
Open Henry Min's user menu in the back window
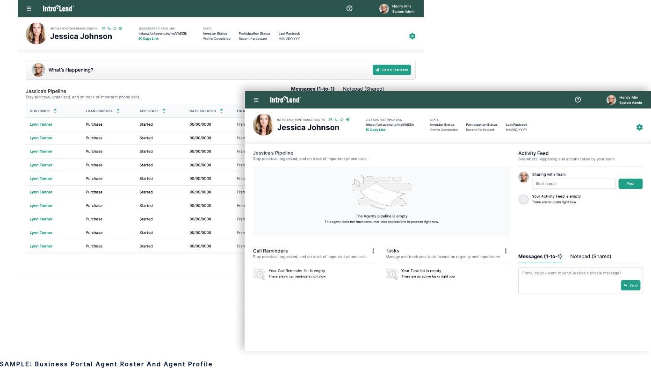click(x=397, y=8)
